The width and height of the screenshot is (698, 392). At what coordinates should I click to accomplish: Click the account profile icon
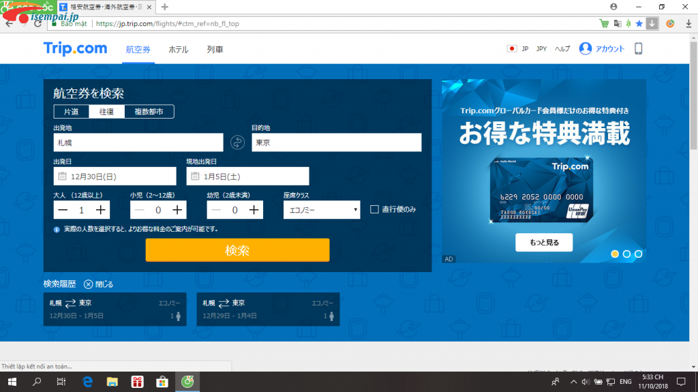pyautogui.click(x=586, y=48)
